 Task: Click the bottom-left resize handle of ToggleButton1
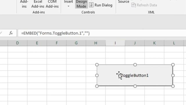point(97,86)
